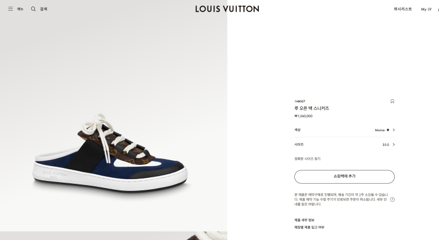Expand the 색상 color options chevron

click(x=394, y=129)
